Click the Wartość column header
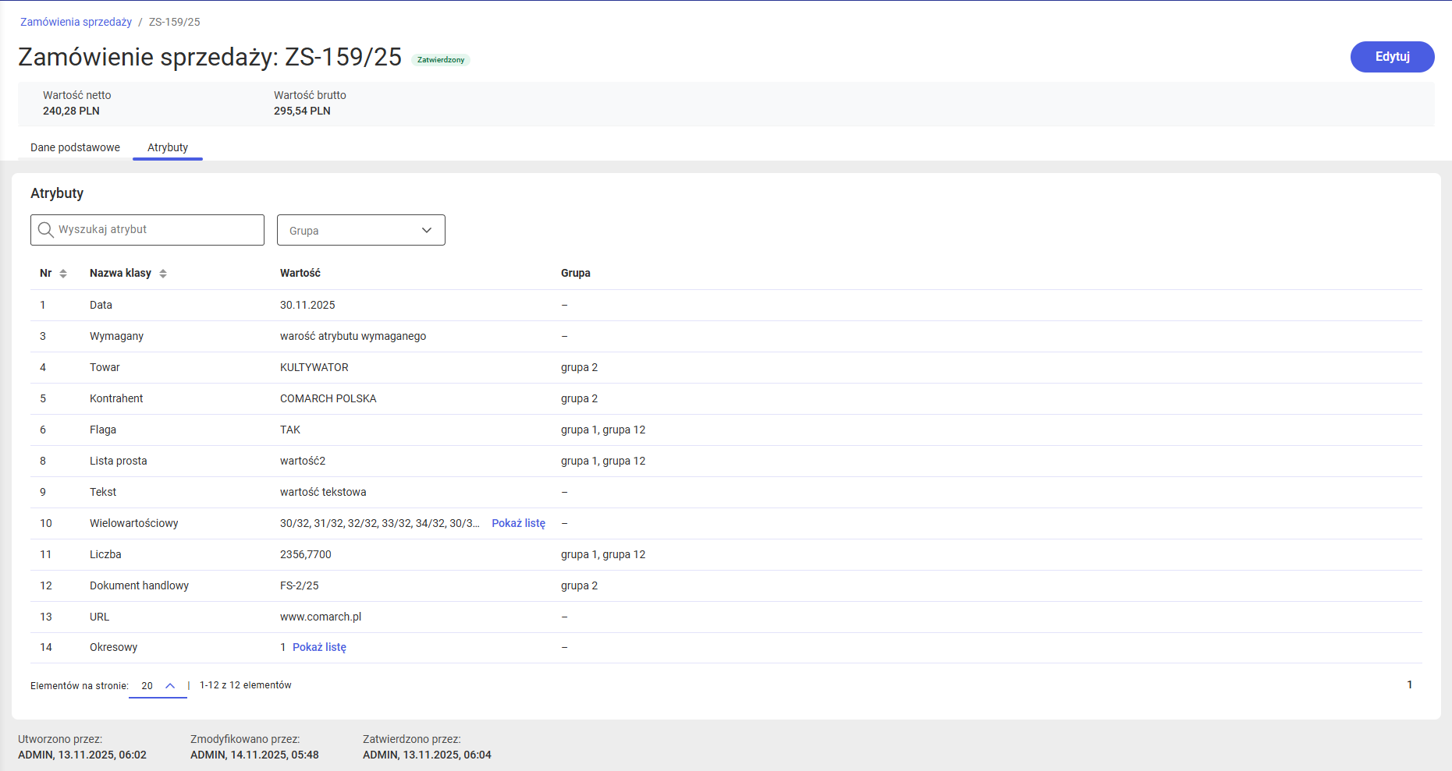 point(300,273)
